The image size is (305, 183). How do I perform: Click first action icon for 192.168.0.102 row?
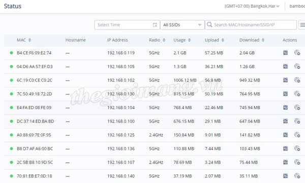coord(285,80)
